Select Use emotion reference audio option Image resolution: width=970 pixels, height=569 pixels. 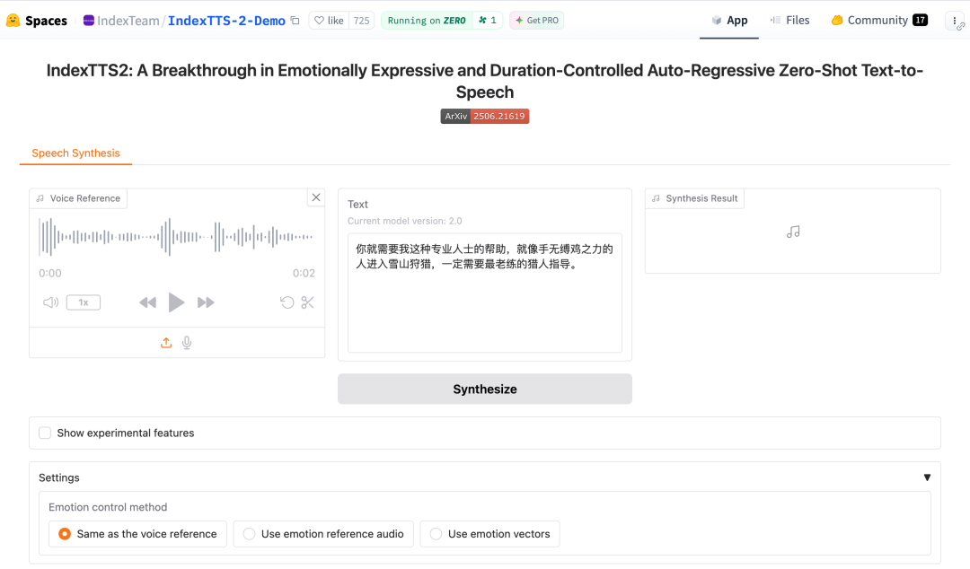point(323,534)
